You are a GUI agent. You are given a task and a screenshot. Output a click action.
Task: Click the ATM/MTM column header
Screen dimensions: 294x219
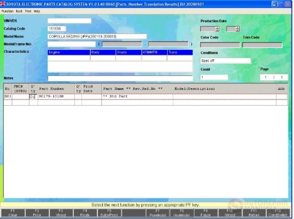coord(154,52)
